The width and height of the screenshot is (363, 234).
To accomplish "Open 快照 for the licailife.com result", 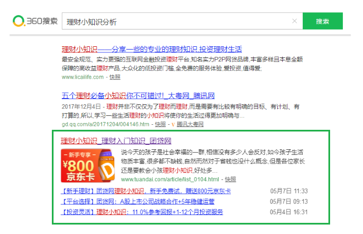I will (x=115, y=77).
